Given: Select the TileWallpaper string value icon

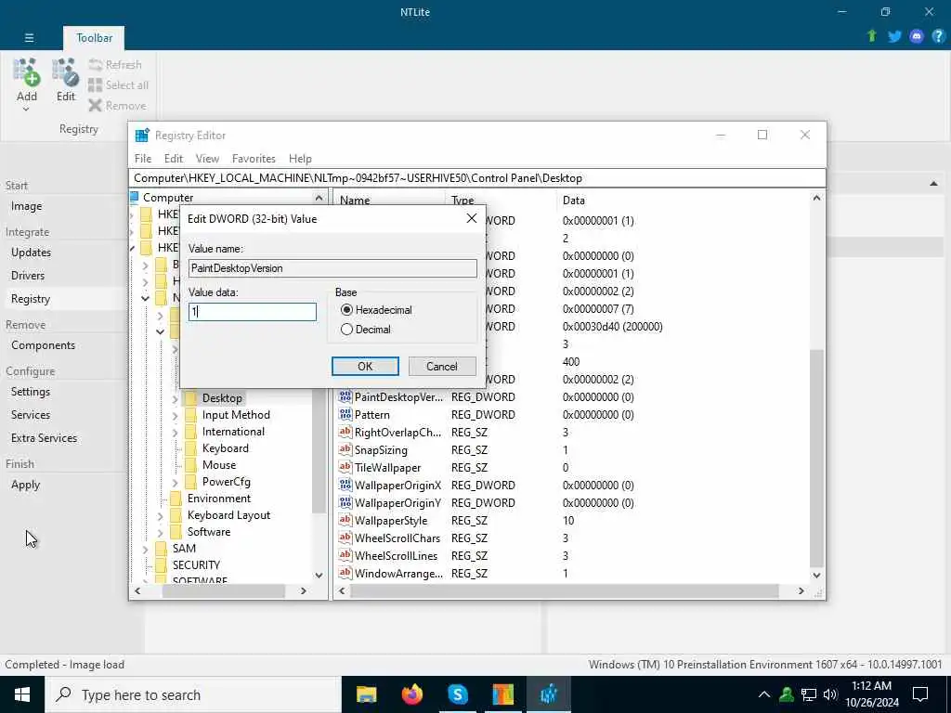Looking at the screenshot, I should pos(345,467).
